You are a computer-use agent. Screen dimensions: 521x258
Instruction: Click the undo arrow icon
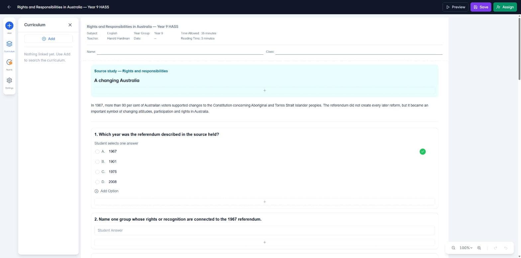pyautogui.click(x=506, y=248)
